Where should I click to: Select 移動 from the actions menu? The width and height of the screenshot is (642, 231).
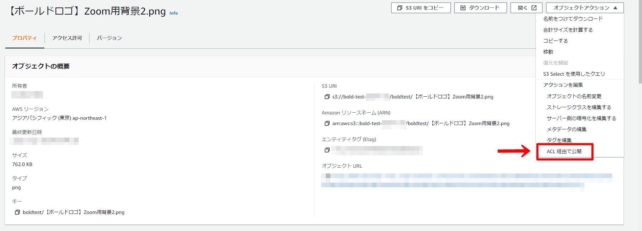pyautogui.click(x=548, y=52)
